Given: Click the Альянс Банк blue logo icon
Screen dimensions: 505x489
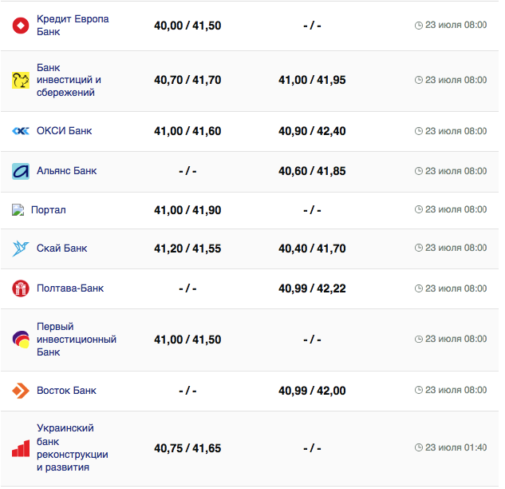Looking at the screenshot, I should click(x=21, y=171).
